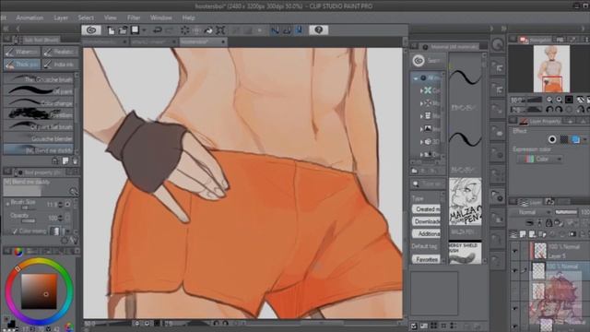The height and width of the screenshot is (332, 590).
Task: Expand the Image material folder
Action: pyautogui.click(x=421, y=129)
